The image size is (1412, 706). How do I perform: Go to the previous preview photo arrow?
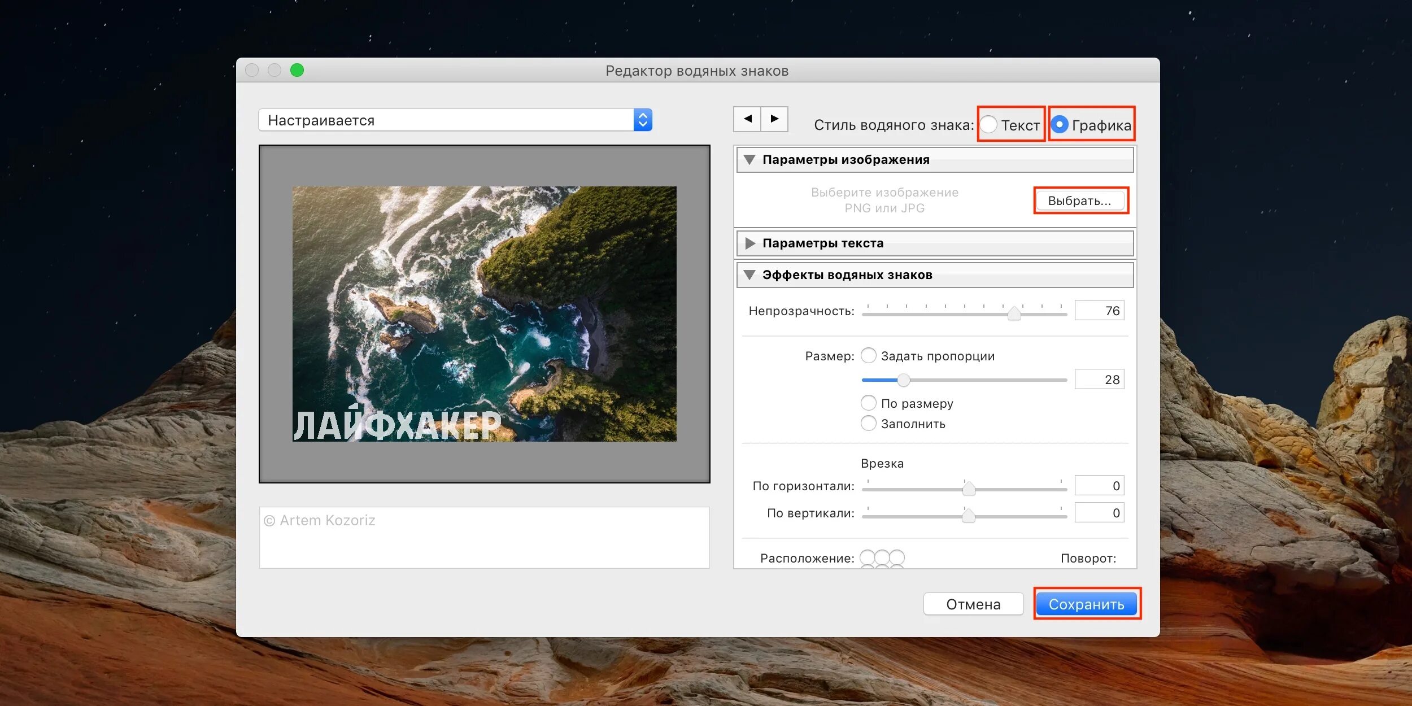(x=747, y=119)
